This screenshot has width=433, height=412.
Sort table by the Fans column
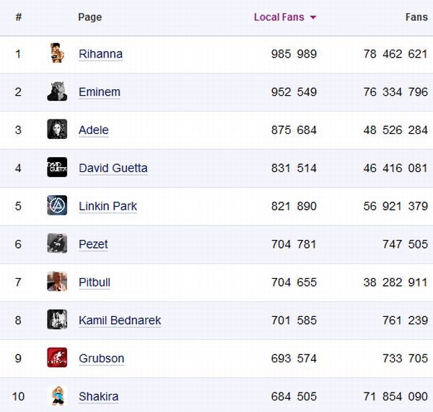pyautogui.click(x=416, y=17)
